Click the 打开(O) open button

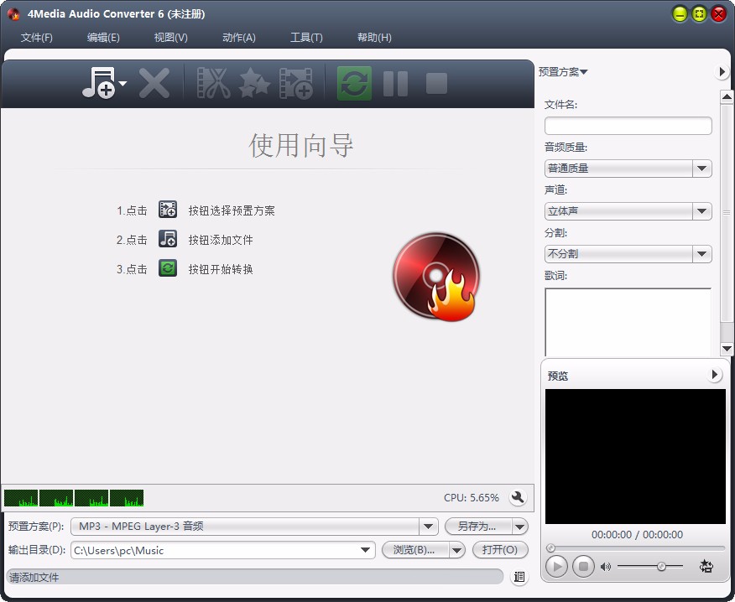click(x=500, y=550)
